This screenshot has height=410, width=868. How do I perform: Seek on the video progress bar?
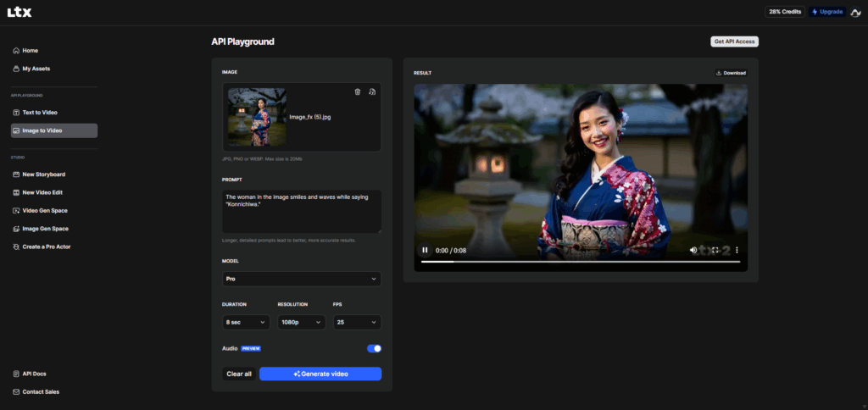point(581,262)
